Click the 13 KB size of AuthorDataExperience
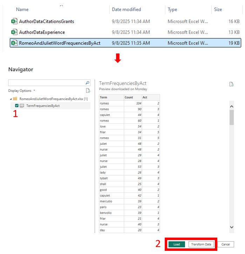This screenshot has width=245, height=254. [234, 32]
